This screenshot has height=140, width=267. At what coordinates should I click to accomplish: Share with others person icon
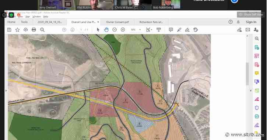coord(256,30)
